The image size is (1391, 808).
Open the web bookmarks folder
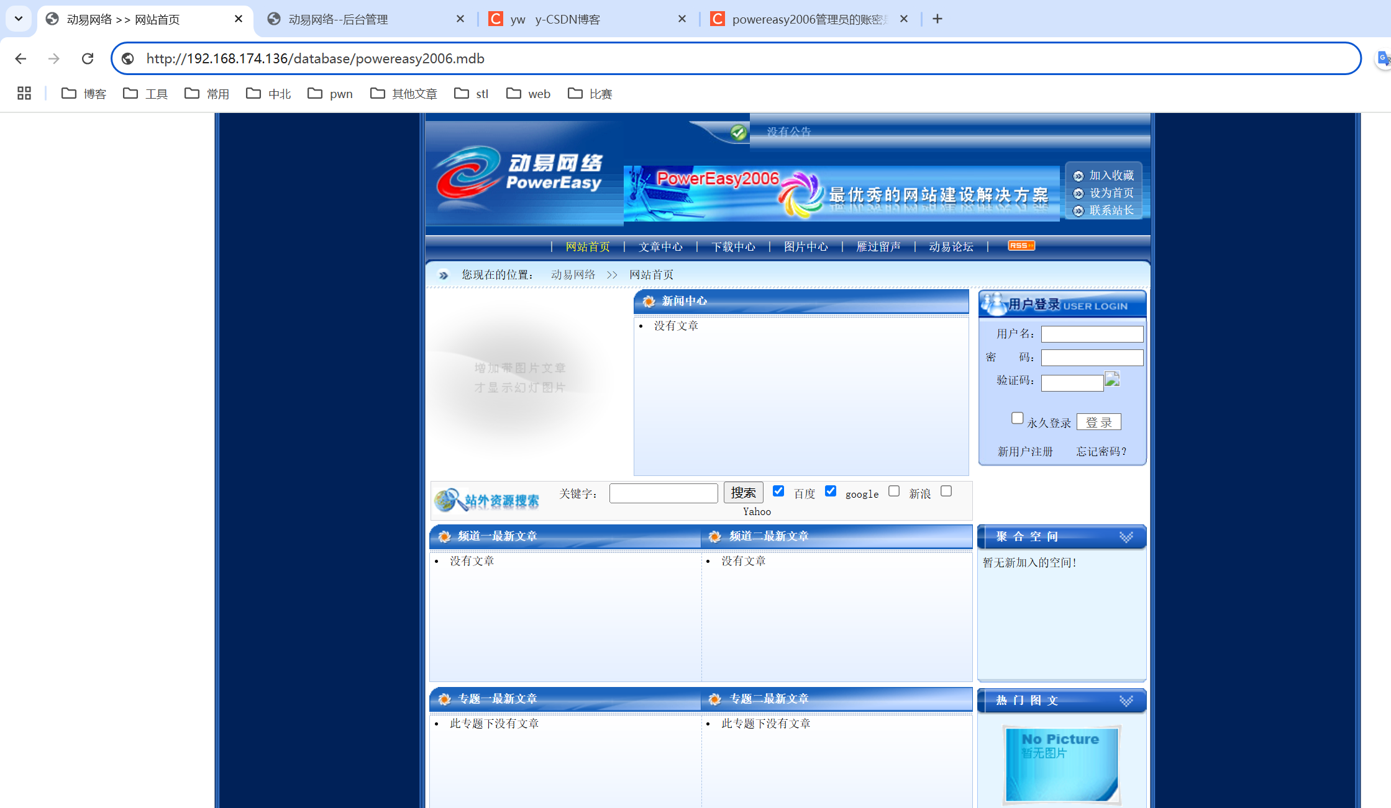pyautogui.click(x=529, y=94)
